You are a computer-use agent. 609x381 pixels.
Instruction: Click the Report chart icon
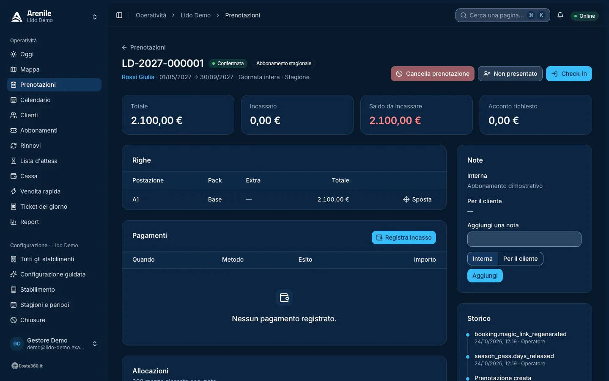point(14,222)
